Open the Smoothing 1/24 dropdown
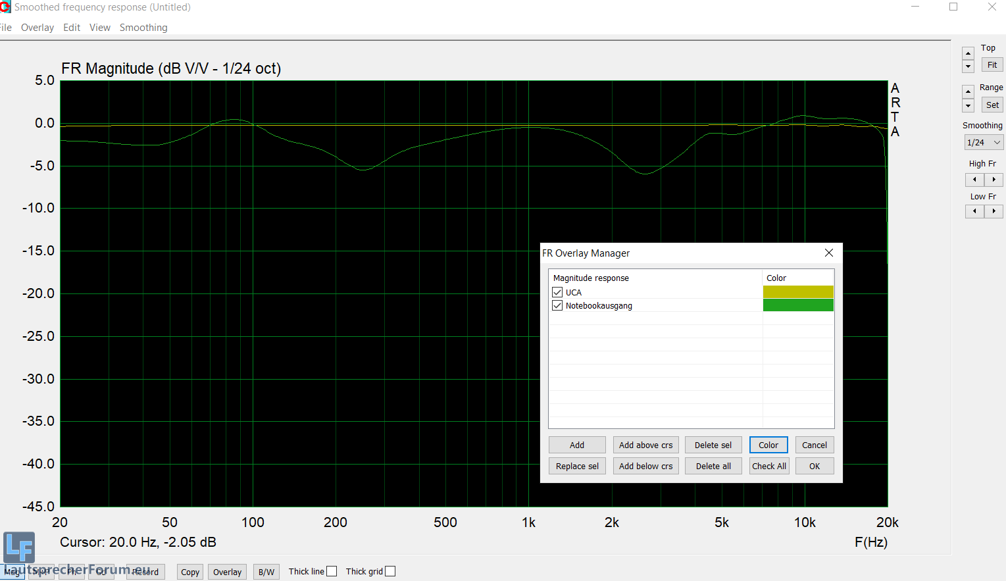 984,142
